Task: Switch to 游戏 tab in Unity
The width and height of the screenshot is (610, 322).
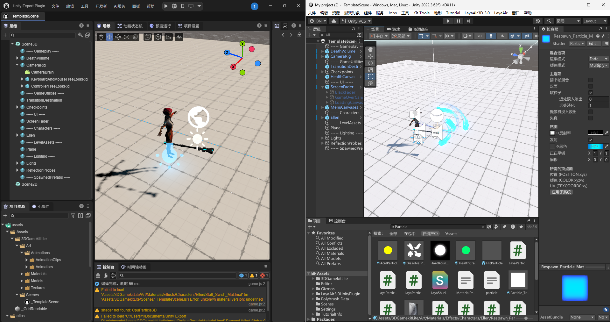Action: point(393,29)
